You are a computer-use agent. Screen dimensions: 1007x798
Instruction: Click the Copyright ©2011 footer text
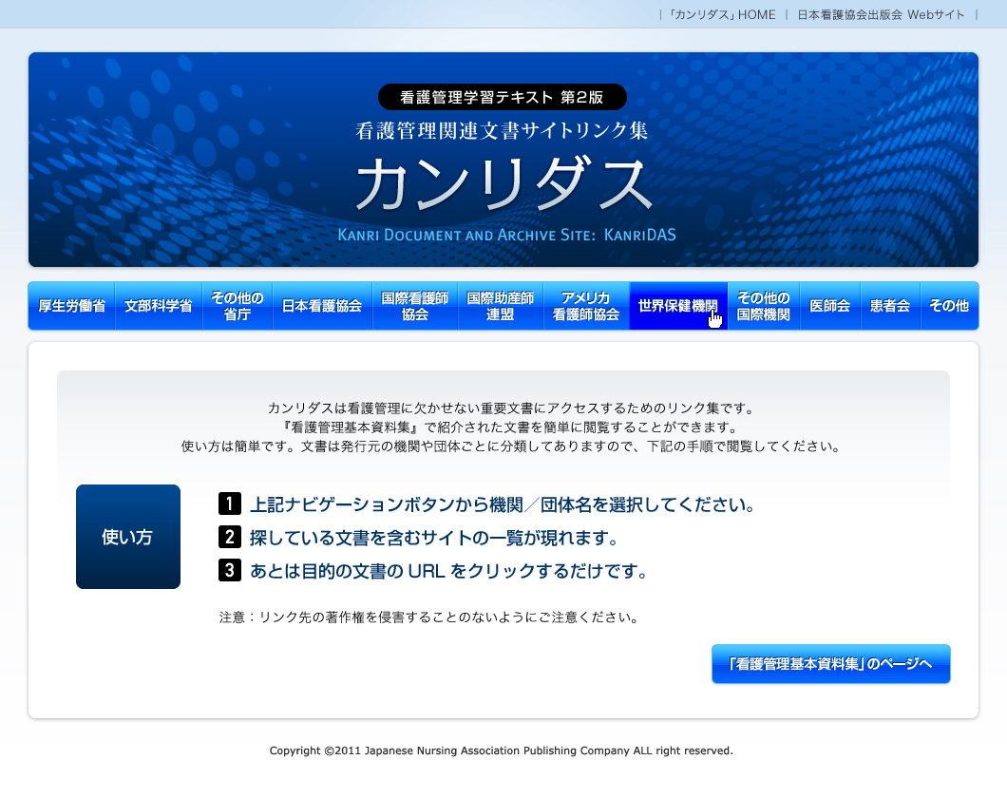click(501, 750)
